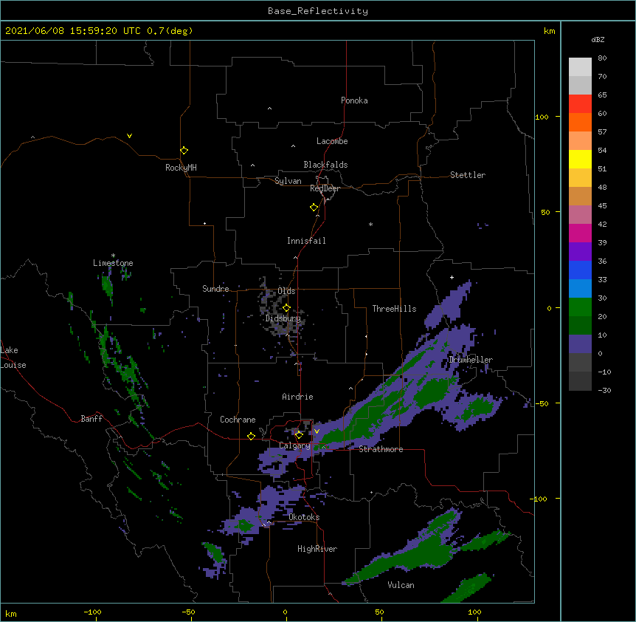
Task: Select the 65 dBZ red color swatch
Action: point(580,104)
